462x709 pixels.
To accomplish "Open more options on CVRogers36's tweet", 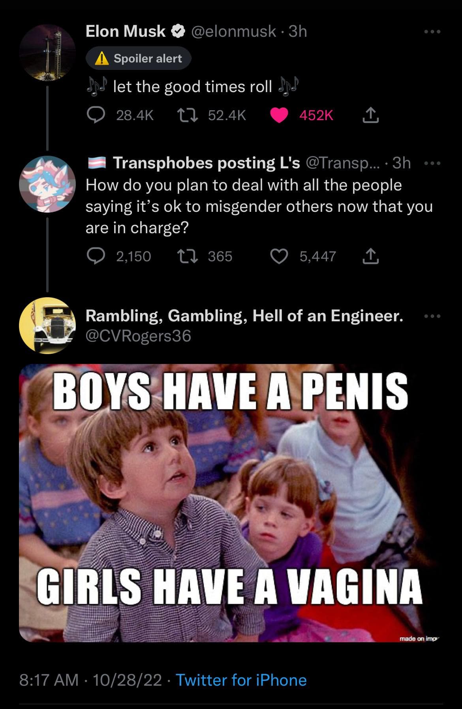I will 432,316.
